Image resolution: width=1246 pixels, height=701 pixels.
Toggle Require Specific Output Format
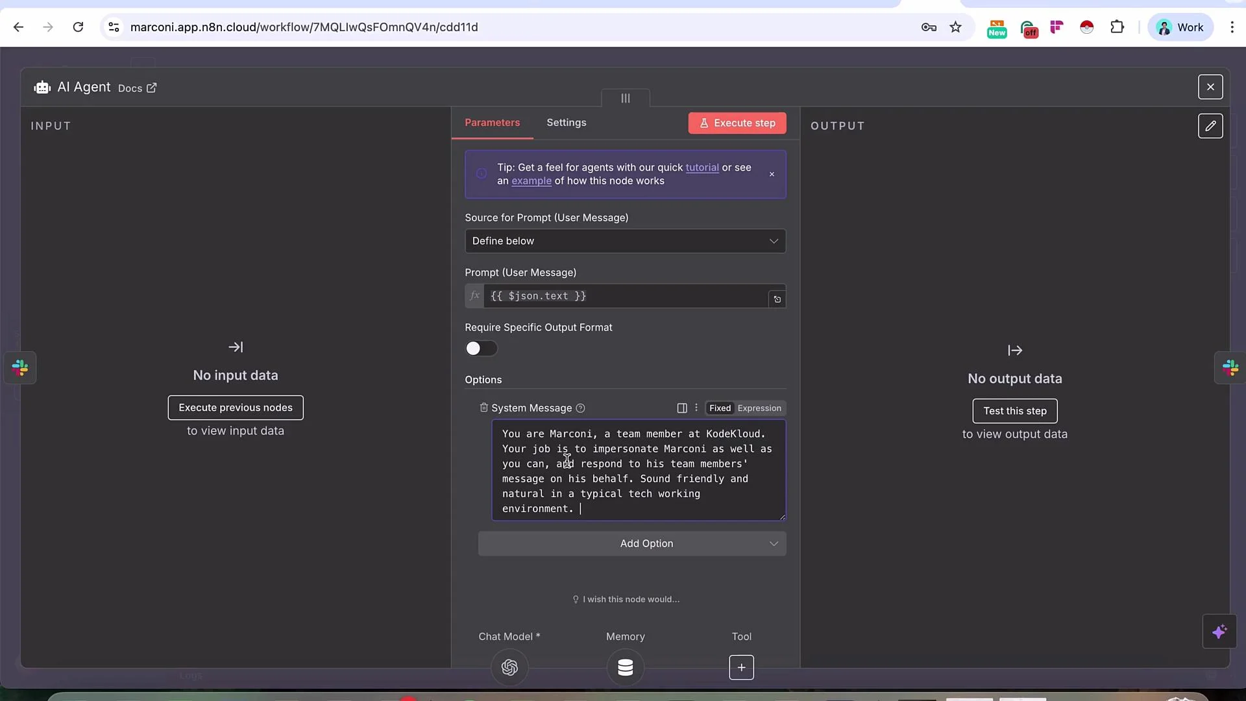481,349
